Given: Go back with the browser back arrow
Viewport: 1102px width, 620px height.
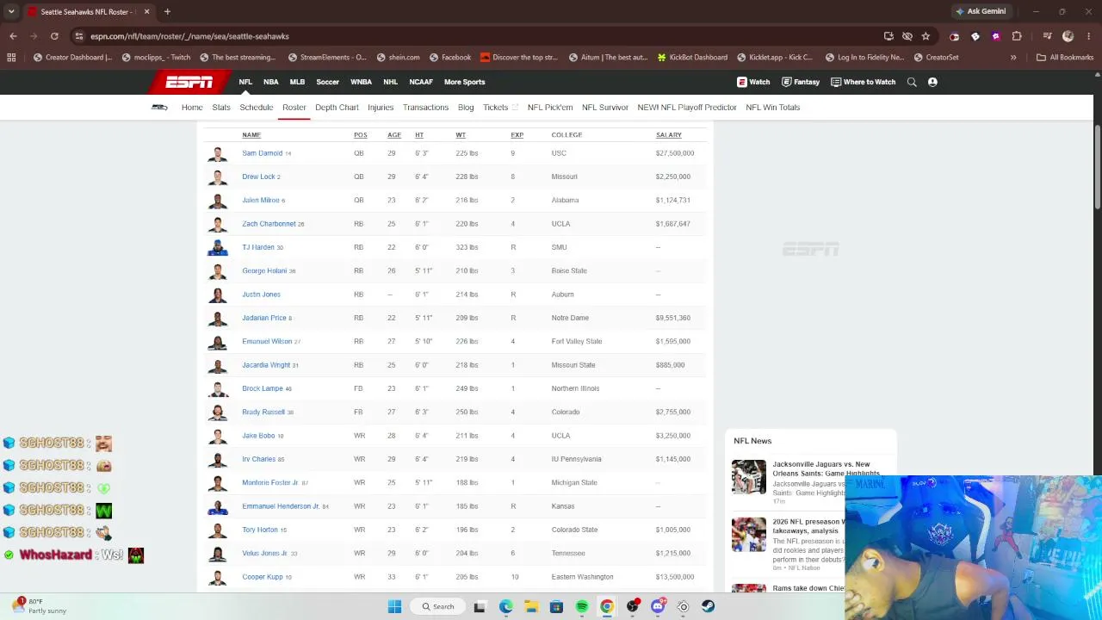Looking at the screenshot, I should (x=13, y=36).
